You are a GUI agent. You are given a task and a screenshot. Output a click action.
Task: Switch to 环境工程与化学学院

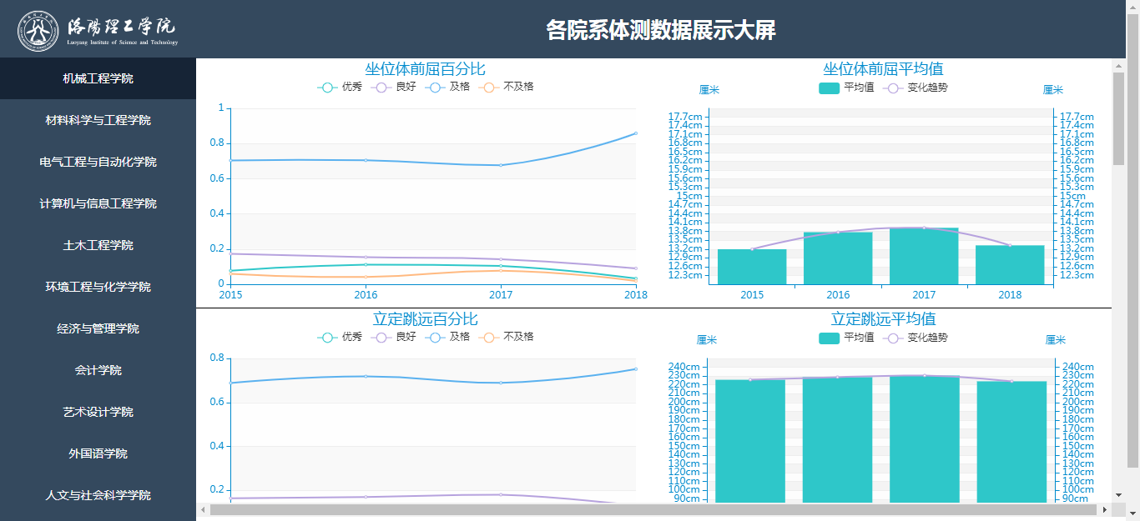(98, 287)
